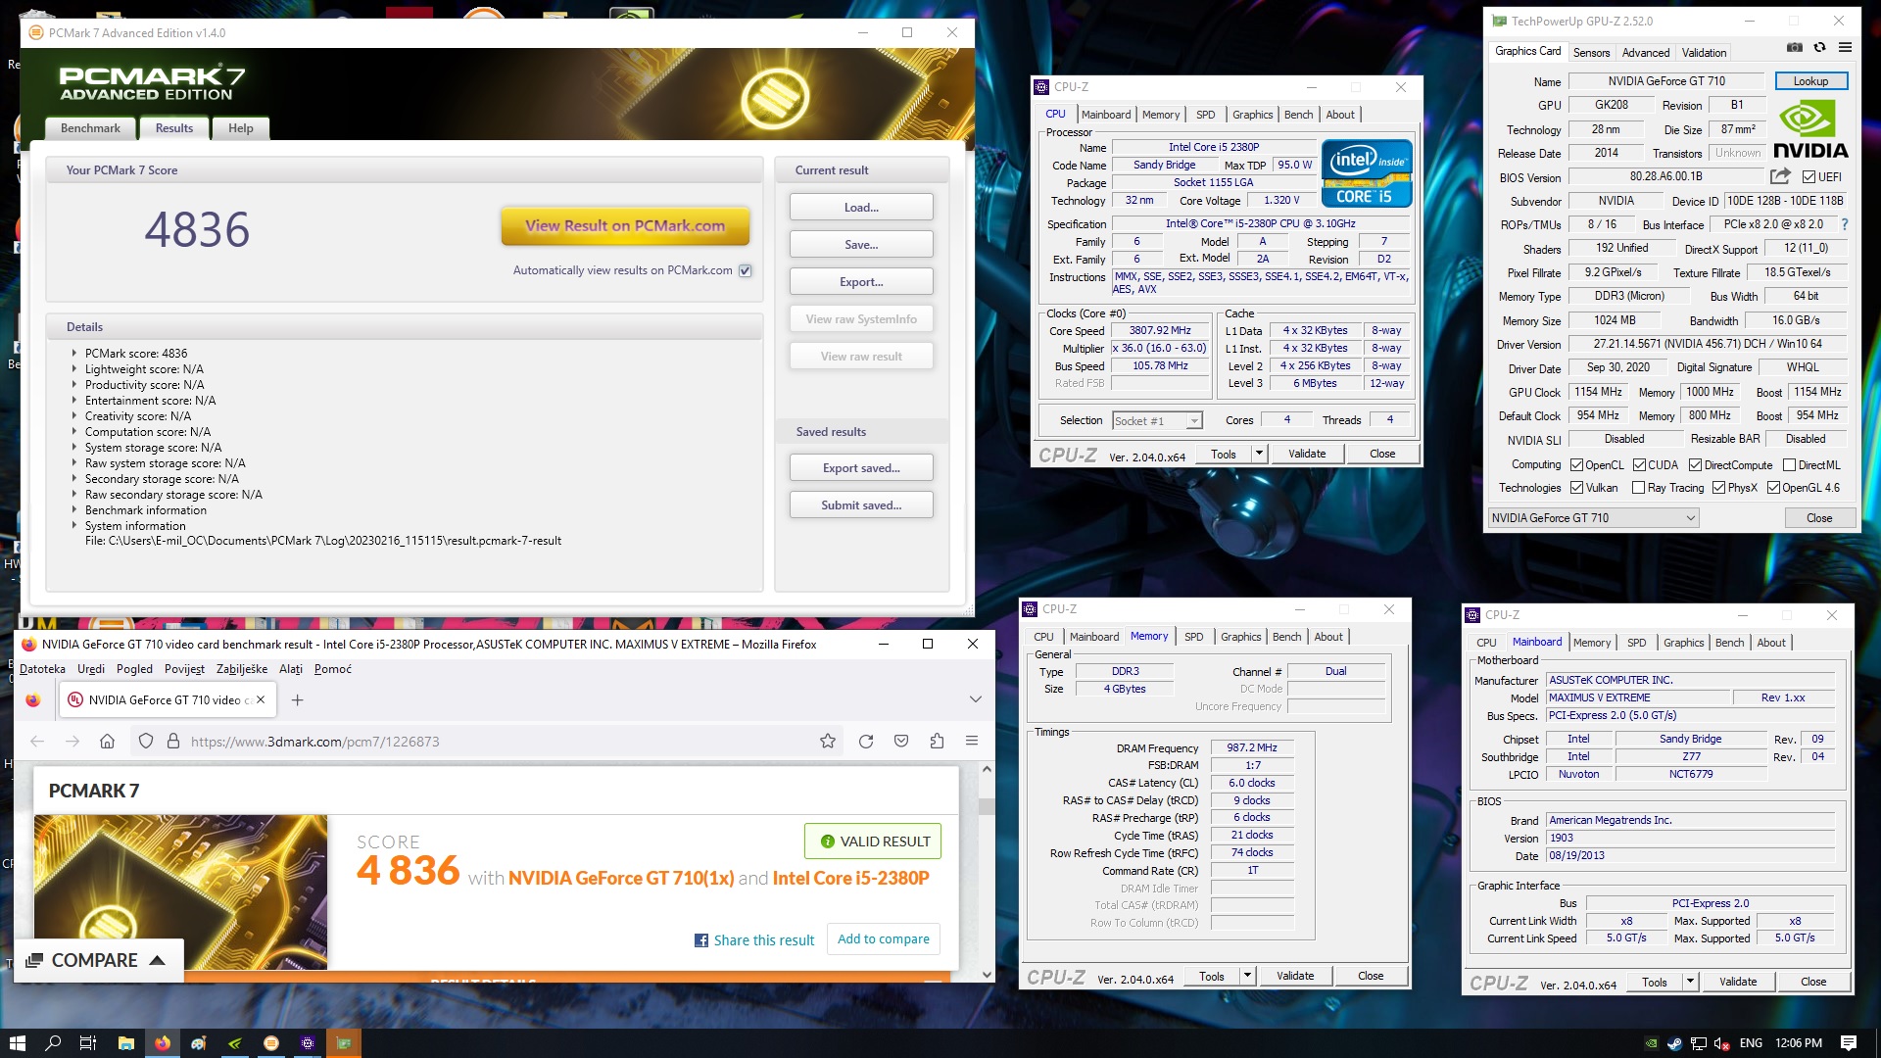Click Export... button in PCMark
This screenshot has width=1881, height=1058.
[861, 282]
